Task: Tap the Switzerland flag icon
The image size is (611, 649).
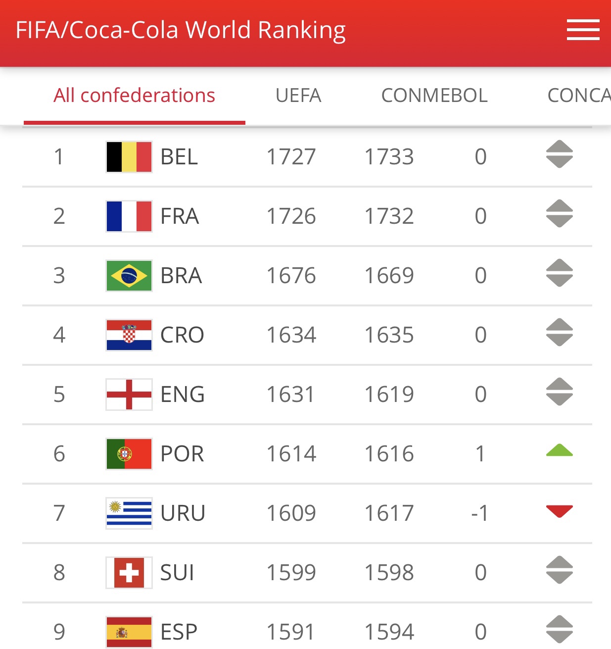Action: [129, 573]
